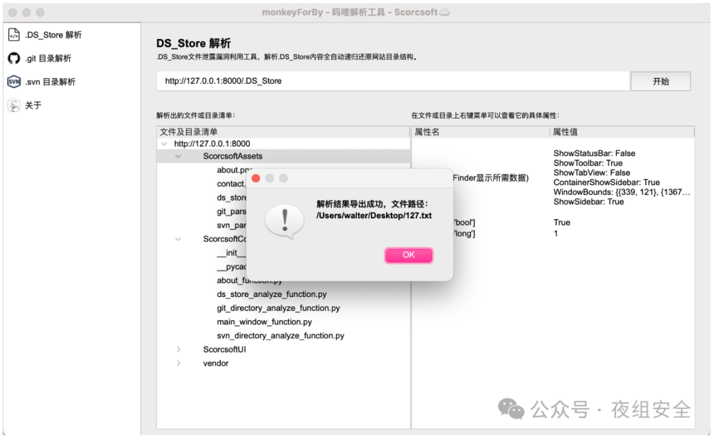This screenshot has height=438, width=714.
Task: Expand the ScorcsoftUI tree node
Action: (178, 349)
